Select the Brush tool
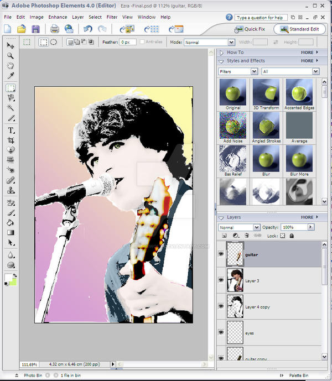Image resolution: width=332 pixels, height=381 pixels. (11, 212)
